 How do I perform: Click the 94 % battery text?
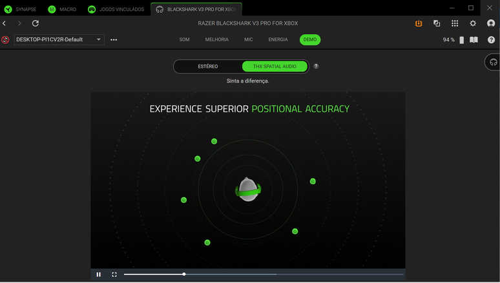(449, 40)
